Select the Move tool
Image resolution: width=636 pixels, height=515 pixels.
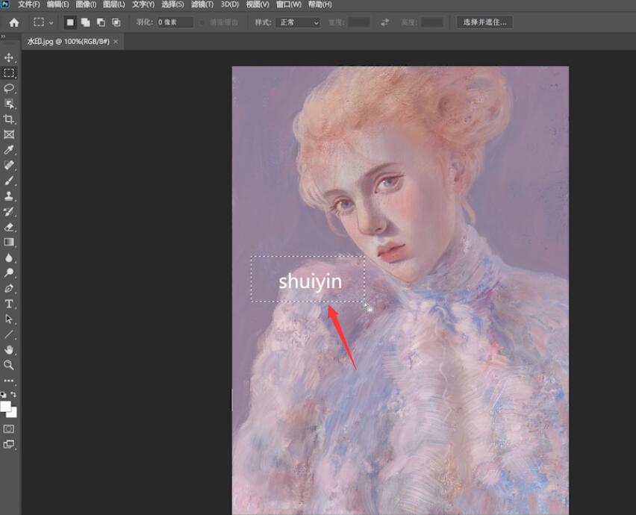[x=8, y=57]
